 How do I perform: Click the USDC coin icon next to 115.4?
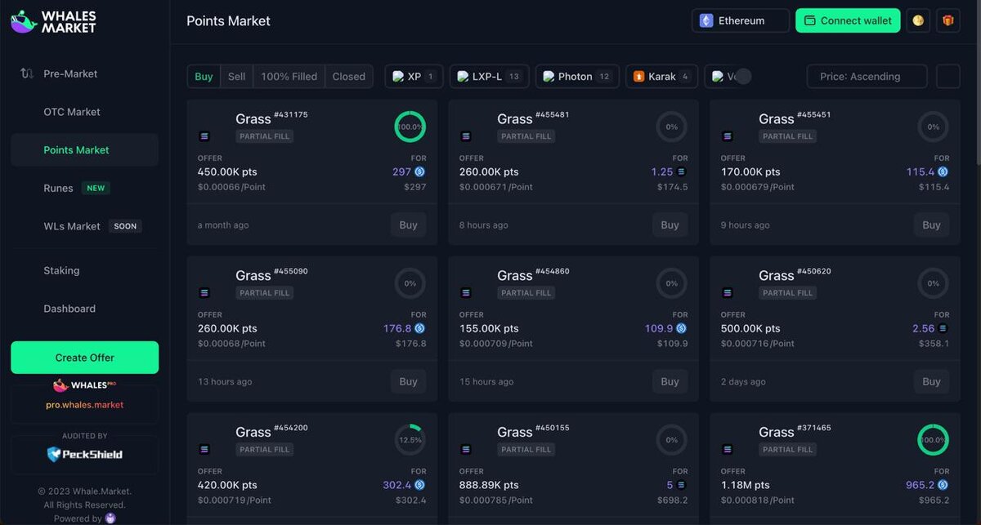click(x=943, y=171)
